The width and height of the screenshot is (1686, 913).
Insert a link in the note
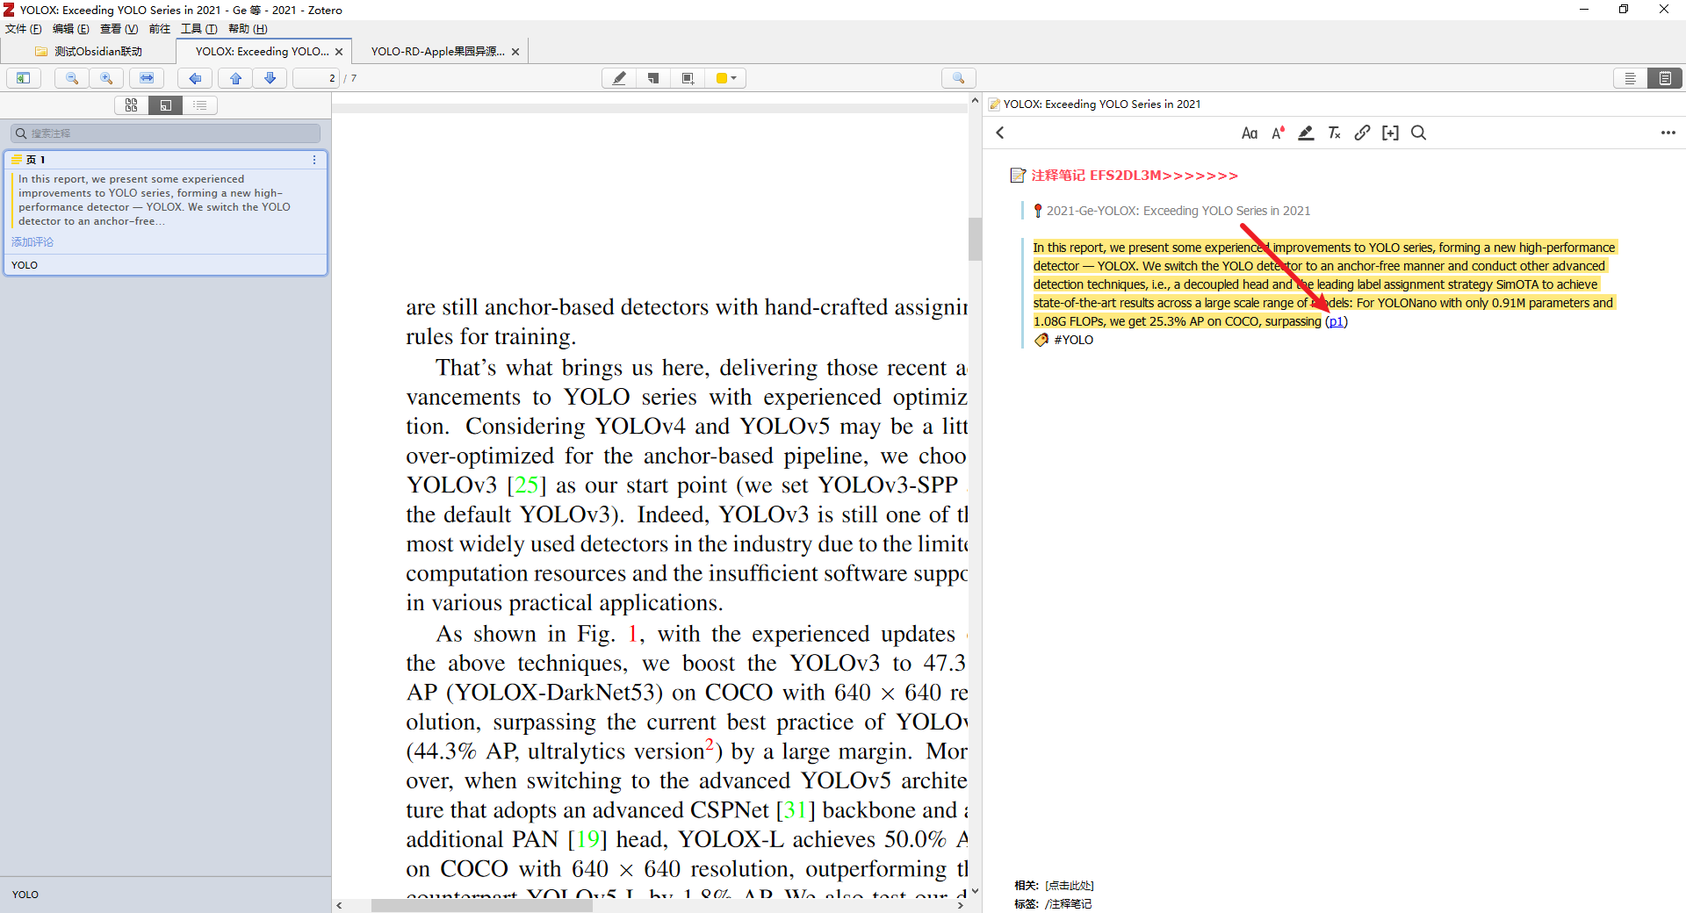[x=1362, y=133]
